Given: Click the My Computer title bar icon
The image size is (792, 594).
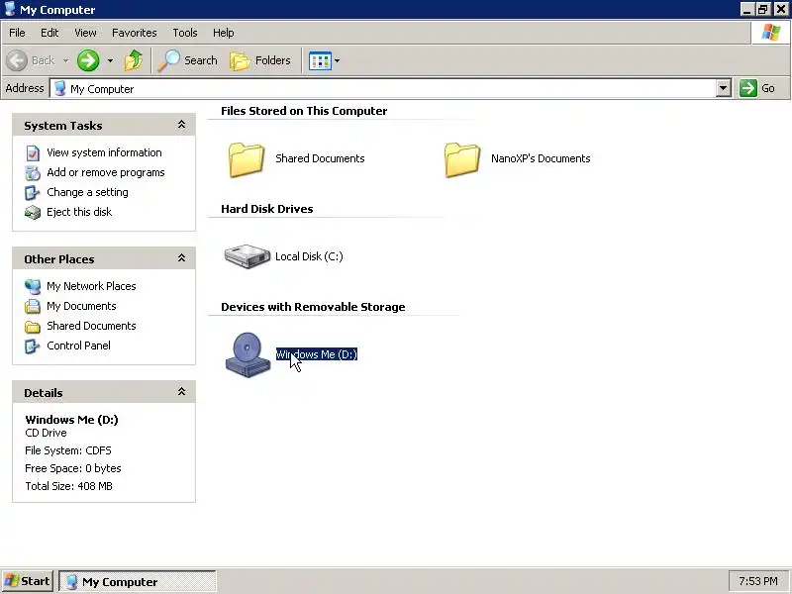Looking at the screenshot, I should (x=10, y=9).
